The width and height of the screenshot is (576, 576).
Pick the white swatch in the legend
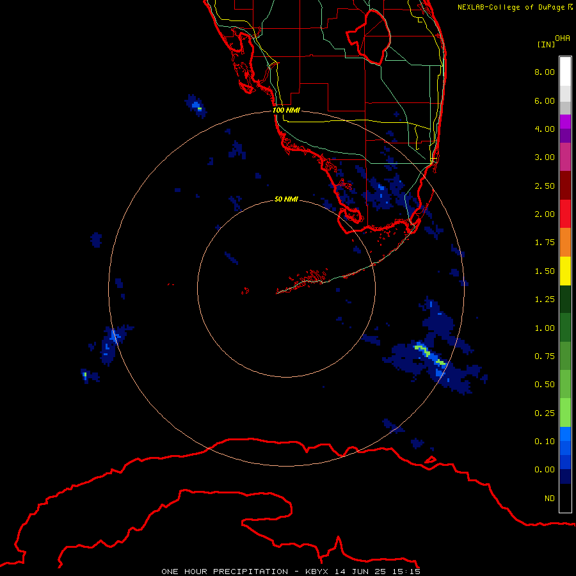tap(565, 71)
